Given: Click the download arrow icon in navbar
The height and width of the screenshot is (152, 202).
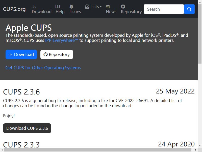Looking at the screenshot, I should click(x=34, y=7).
